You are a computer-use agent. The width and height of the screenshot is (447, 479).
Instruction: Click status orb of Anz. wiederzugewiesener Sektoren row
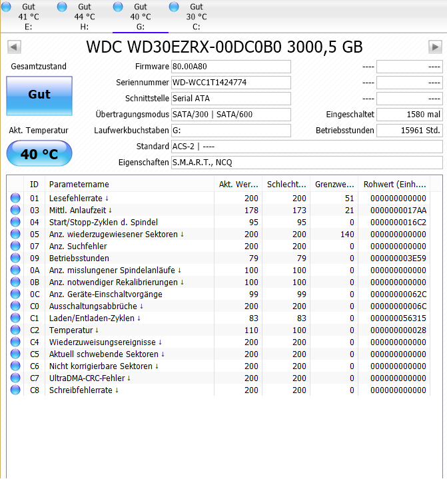click(15, 234)
